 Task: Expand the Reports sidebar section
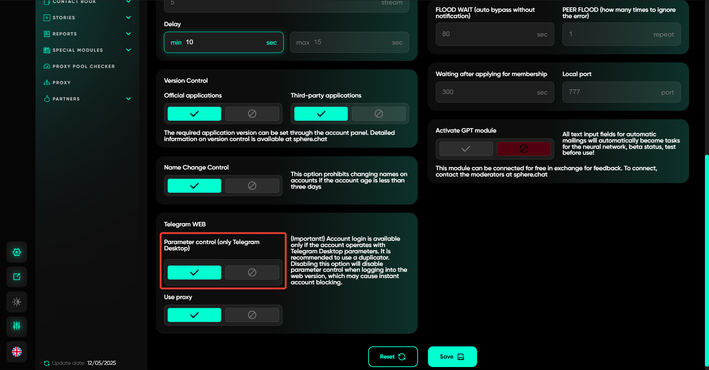click(x=128, y=34)
